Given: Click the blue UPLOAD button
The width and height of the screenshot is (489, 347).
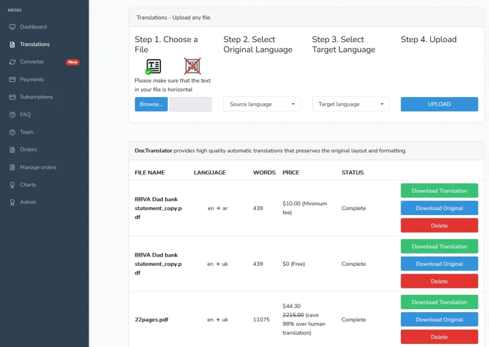Looking at the screenshot, I should coord(439,104).
